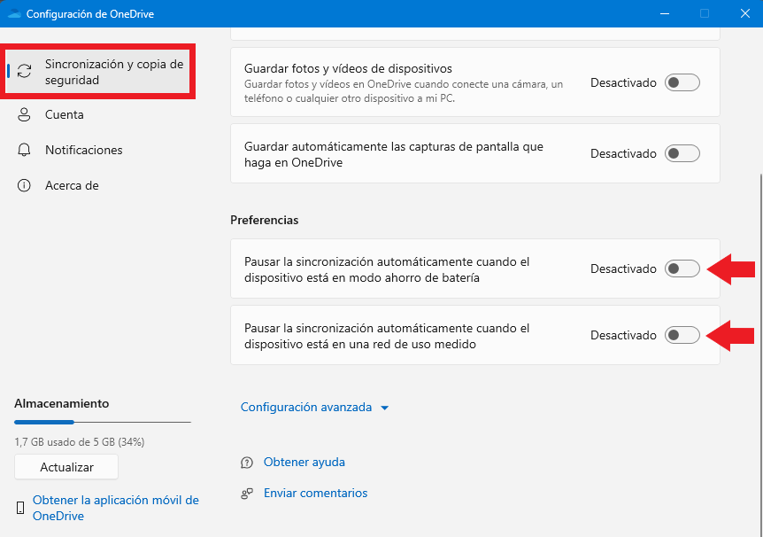Enable saving photos and videos from devices
Screen dimensions: 763x537
pos(682,82)
